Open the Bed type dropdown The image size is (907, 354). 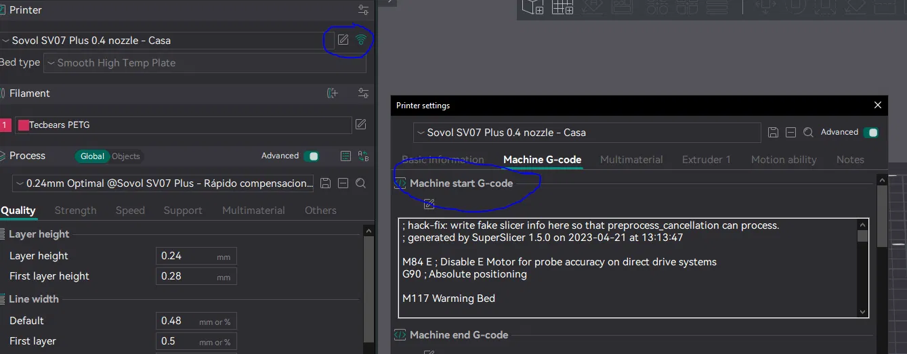click(x=205, y=63)
